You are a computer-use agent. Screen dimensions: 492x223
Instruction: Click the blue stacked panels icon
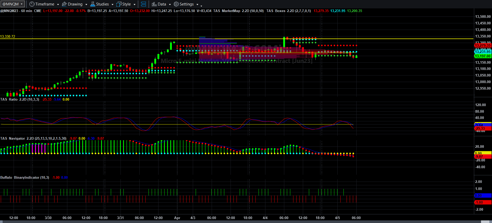pos(144,4)
